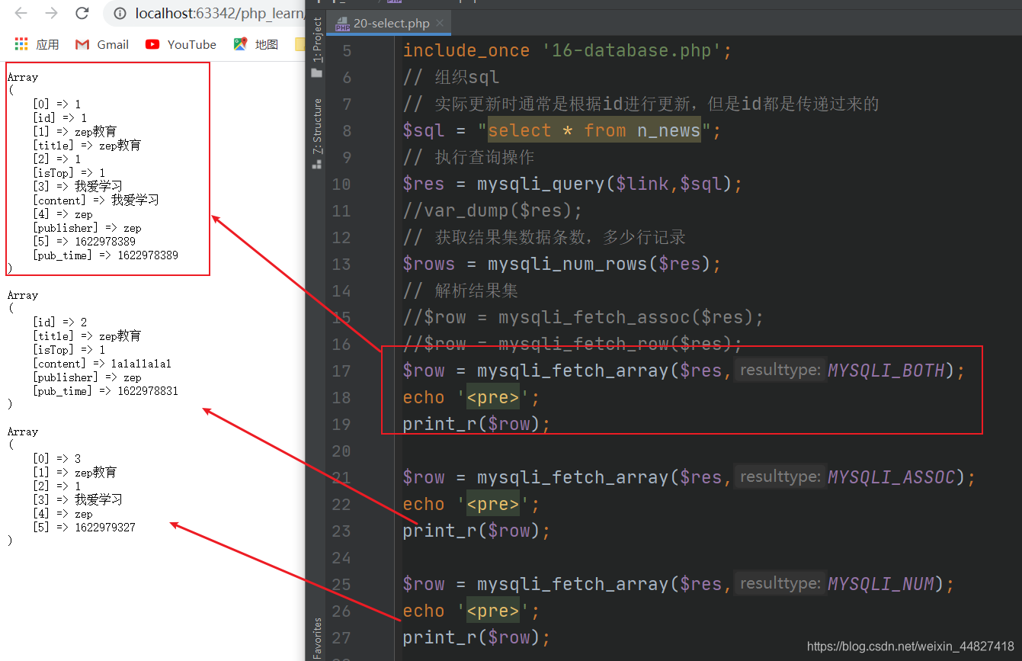The image size is (1022, 661).
Task: Click '[id] => 2' in second array
Action: [59, 322]
